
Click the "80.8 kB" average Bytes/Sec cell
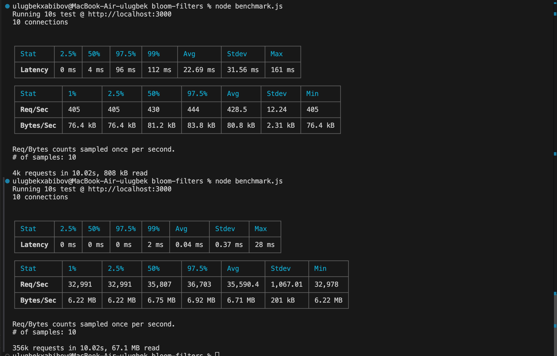241,125
